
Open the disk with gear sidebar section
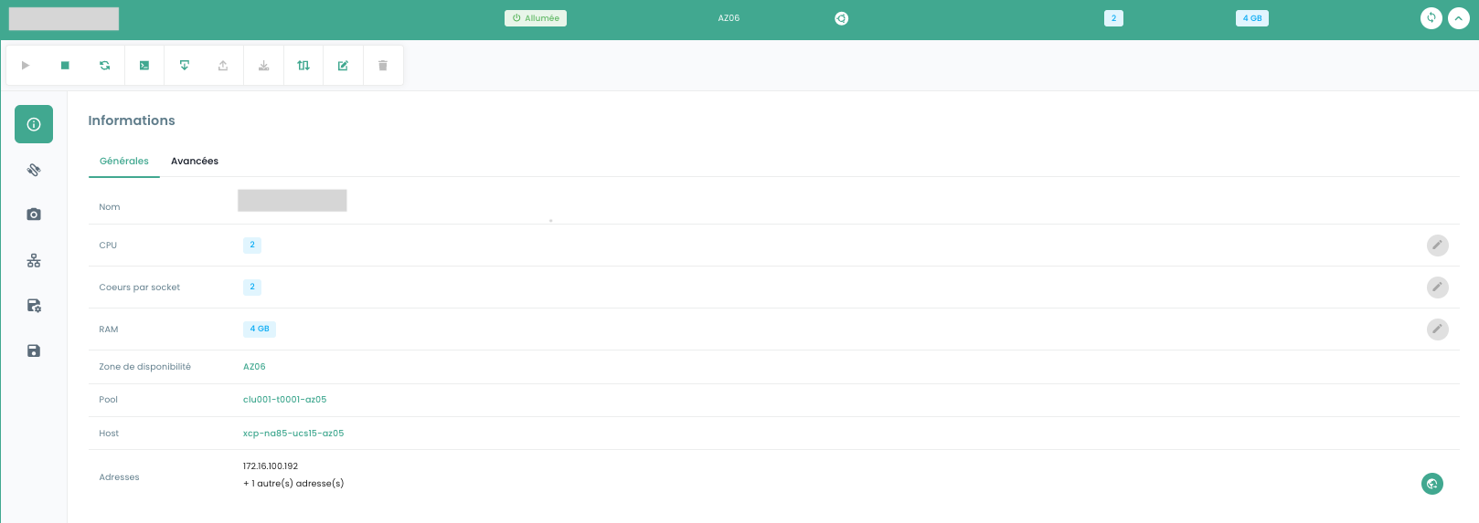coord(34,306)
